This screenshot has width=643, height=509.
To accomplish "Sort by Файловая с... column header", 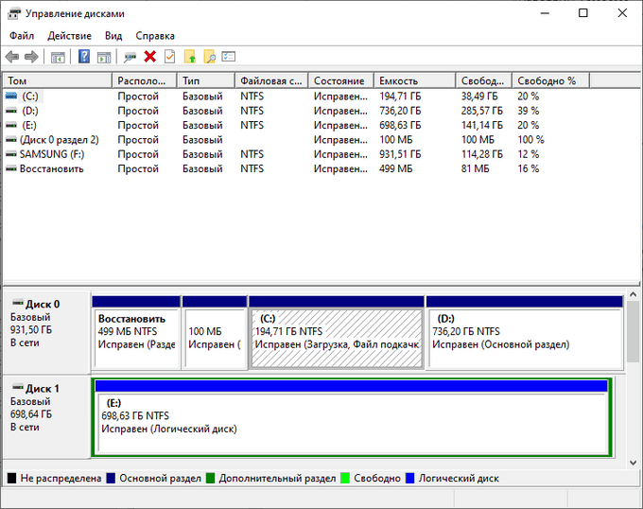I will pyautogui.click(x=272, y=80).
